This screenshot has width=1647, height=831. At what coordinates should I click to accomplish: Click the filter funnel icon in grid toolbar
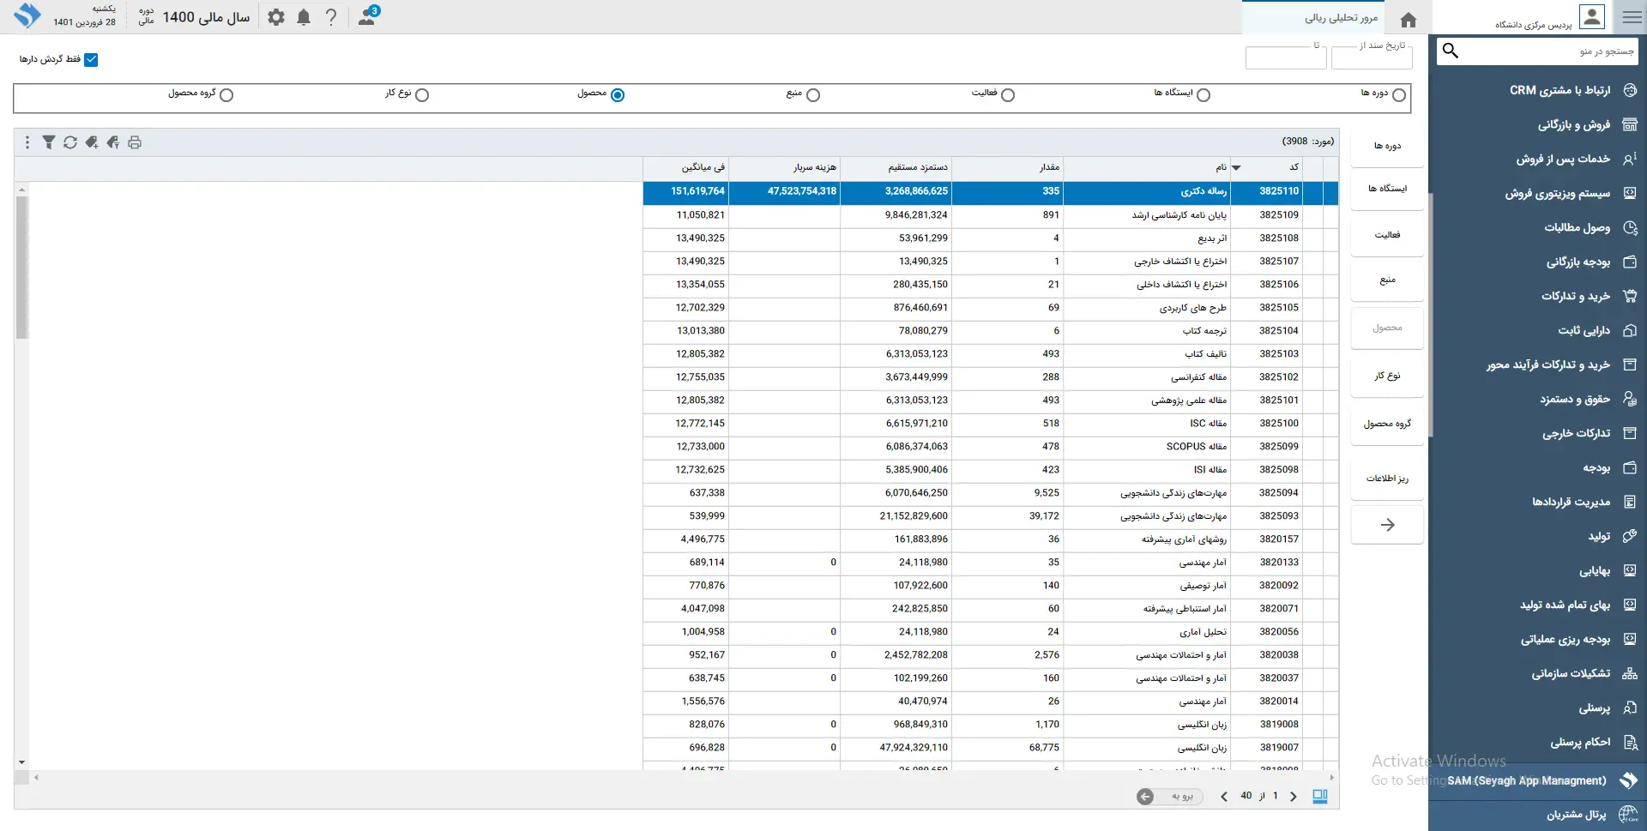pos(49,142)
